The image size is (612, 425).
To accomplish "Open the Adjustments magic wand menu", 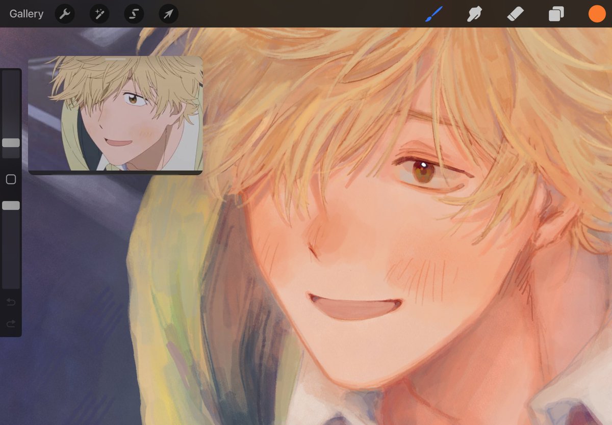I will pyautogui.click(x=99, y=14).
